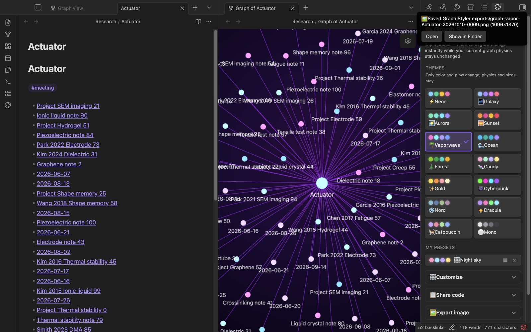Pick the Sunset color theme card
Viewport: 531px width, 332px height.
tap(497, 120)
